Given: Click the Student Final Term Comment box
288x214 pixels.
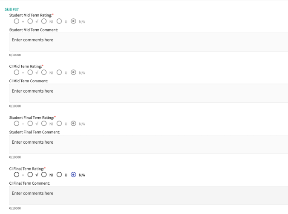Looking at the screenshot, I should 148,144.
